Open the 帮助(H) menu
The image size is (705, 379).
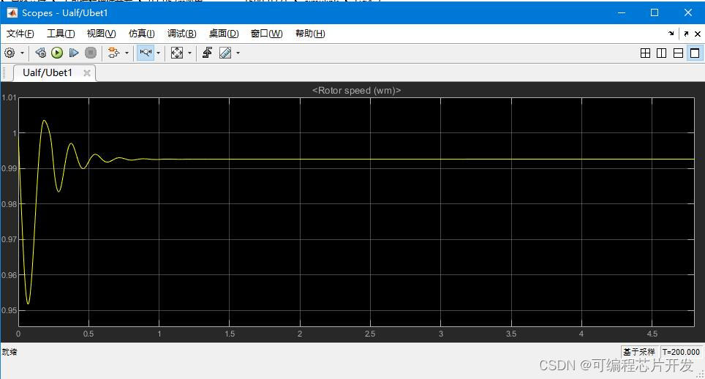(x=310, y=34)
